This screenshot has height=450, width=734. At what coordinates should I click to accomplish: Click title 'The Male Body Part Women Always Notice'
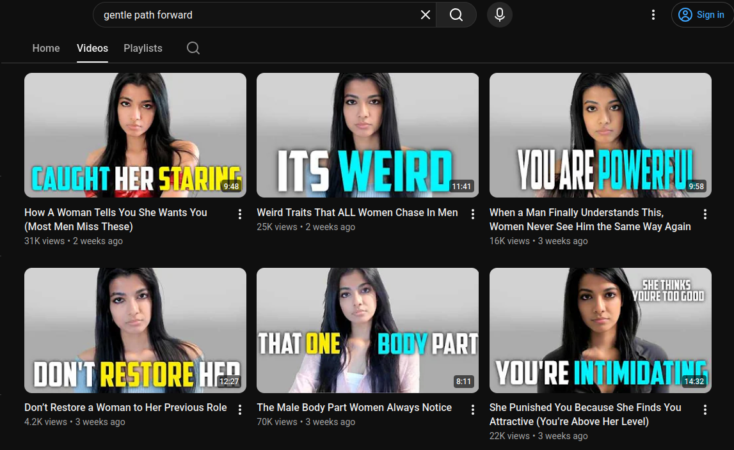point(354,407)
